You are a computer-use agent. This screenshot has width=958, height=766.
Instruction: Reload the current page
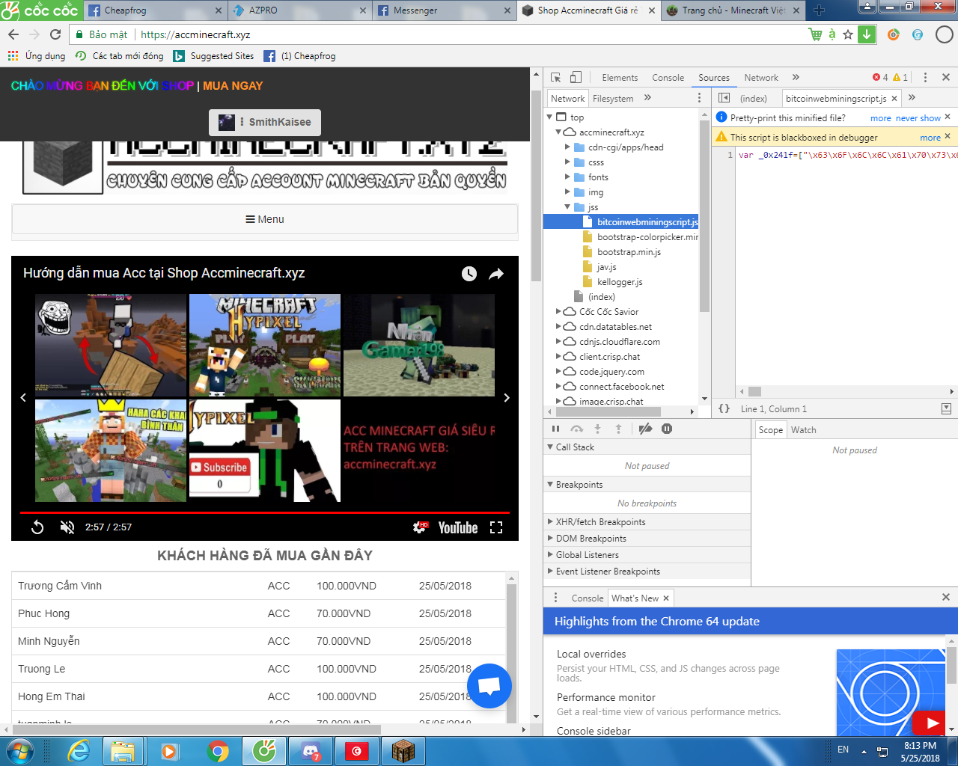(x=55, y=34)
